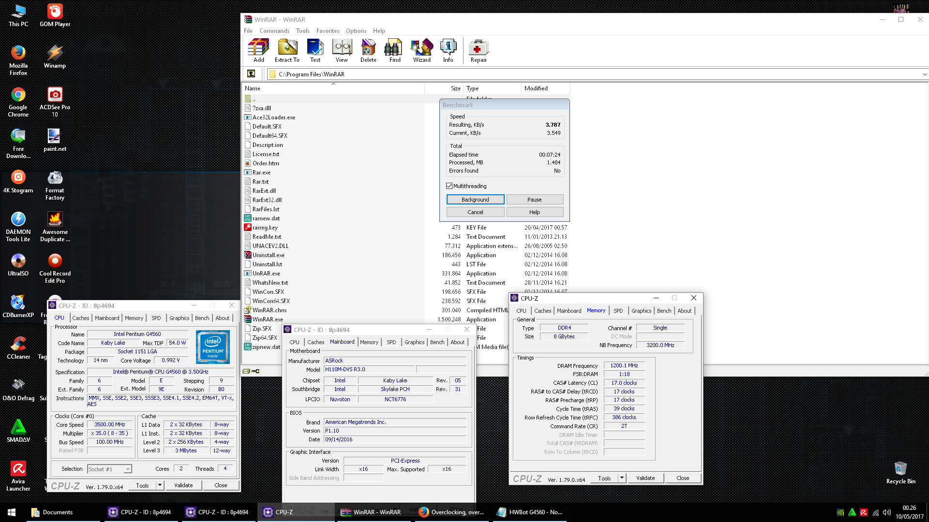Select the Uninstall.exe file row
The height and width of the screenshot is (522, 929).
pyautogui.click(x=405, y=255)
